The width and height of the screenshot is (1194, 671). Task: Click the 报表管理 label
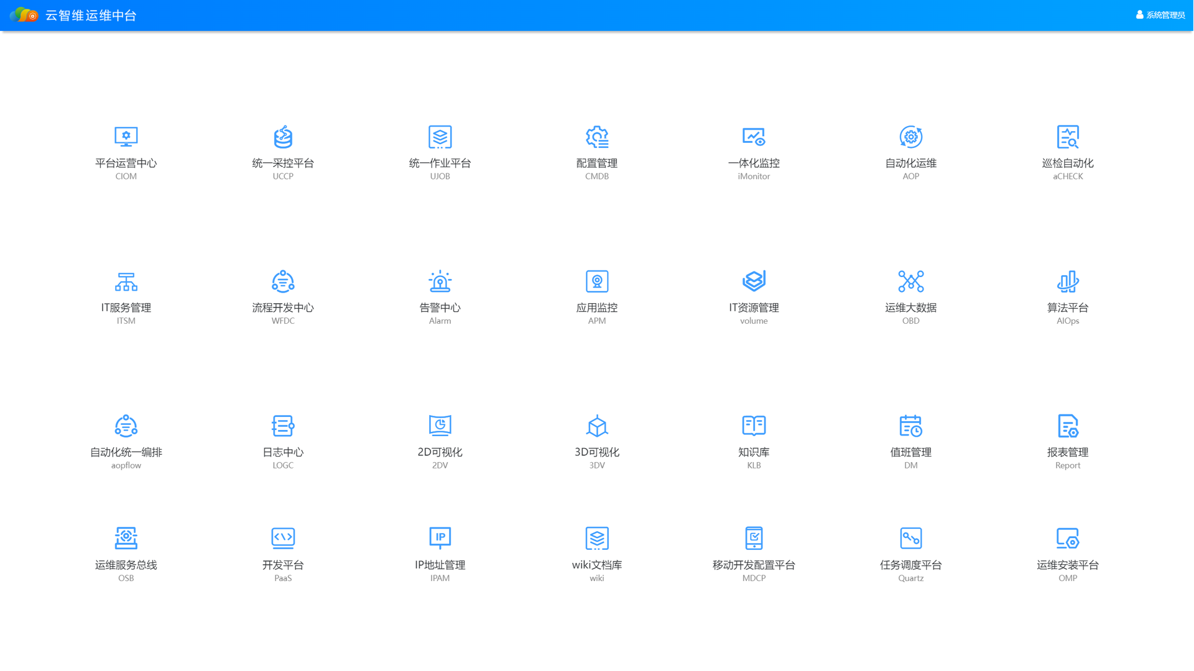coord(1068,452)
